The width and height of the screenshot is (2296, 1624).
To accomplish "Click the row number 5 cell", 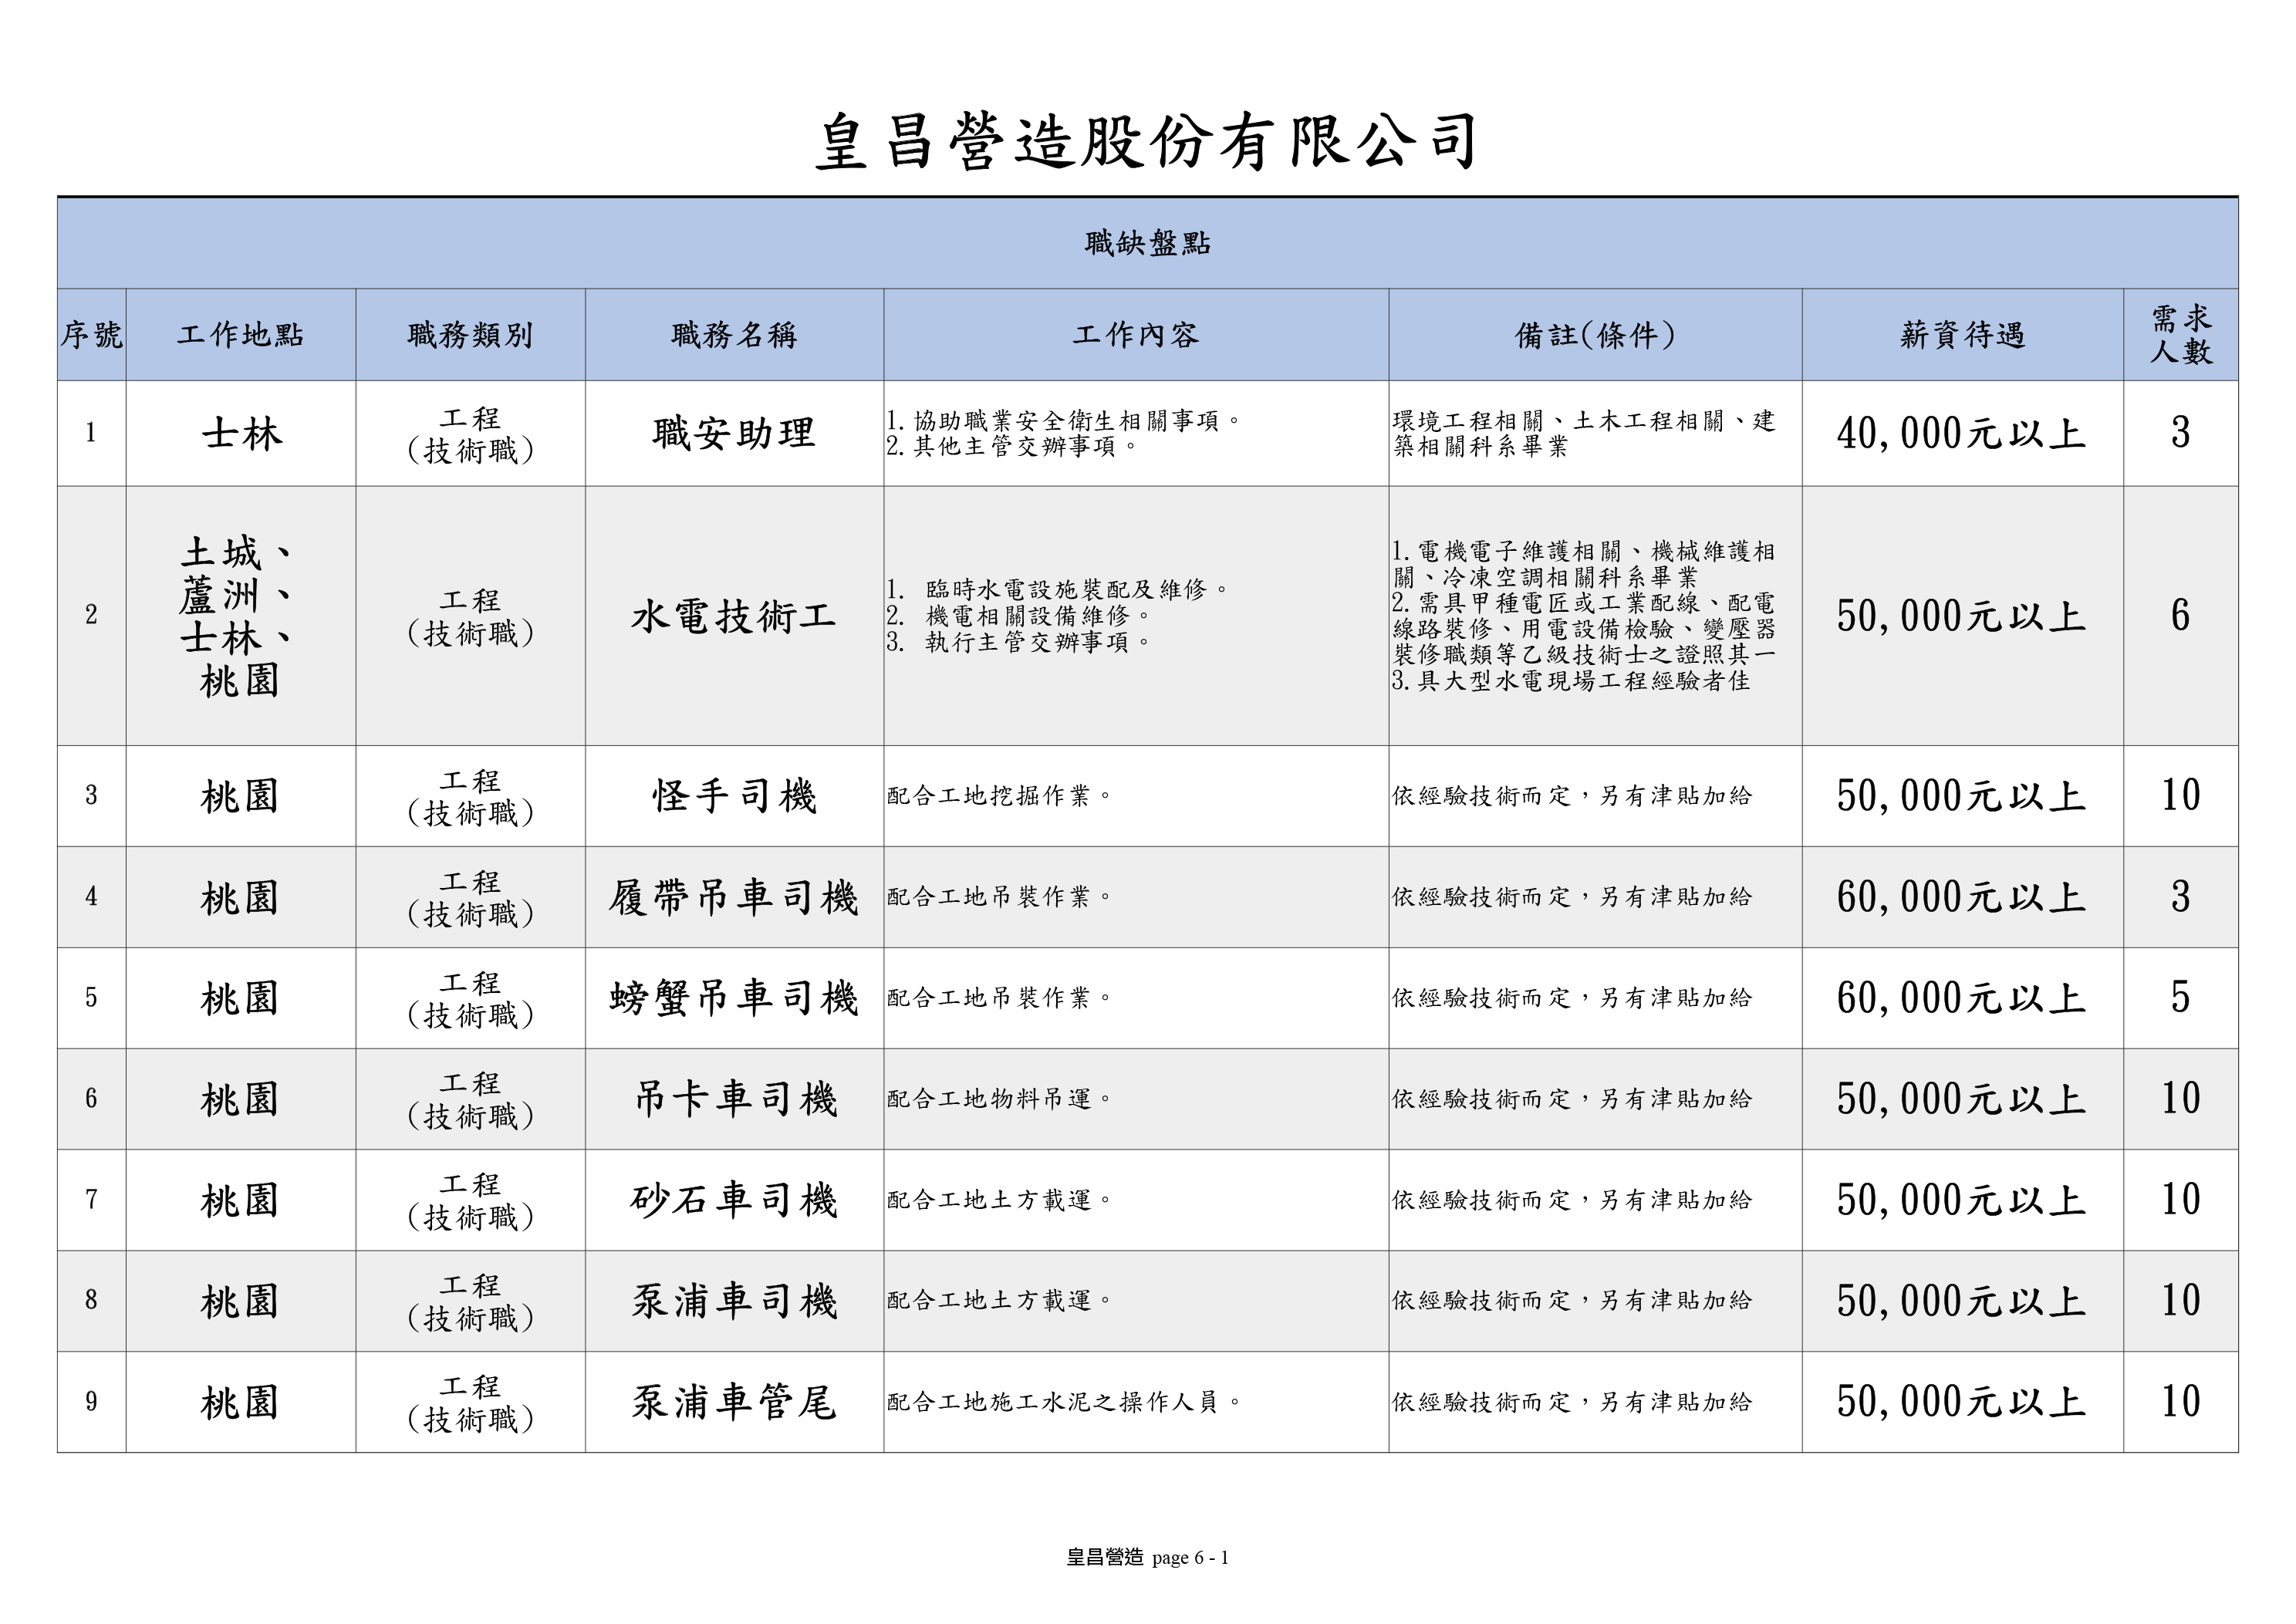I will tap(91, 998).
